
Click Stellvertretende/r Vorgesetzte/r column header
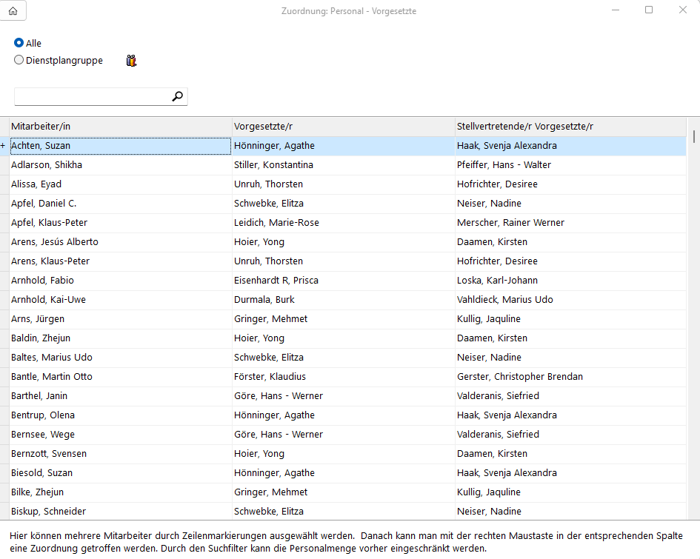(x=570, y=127)
